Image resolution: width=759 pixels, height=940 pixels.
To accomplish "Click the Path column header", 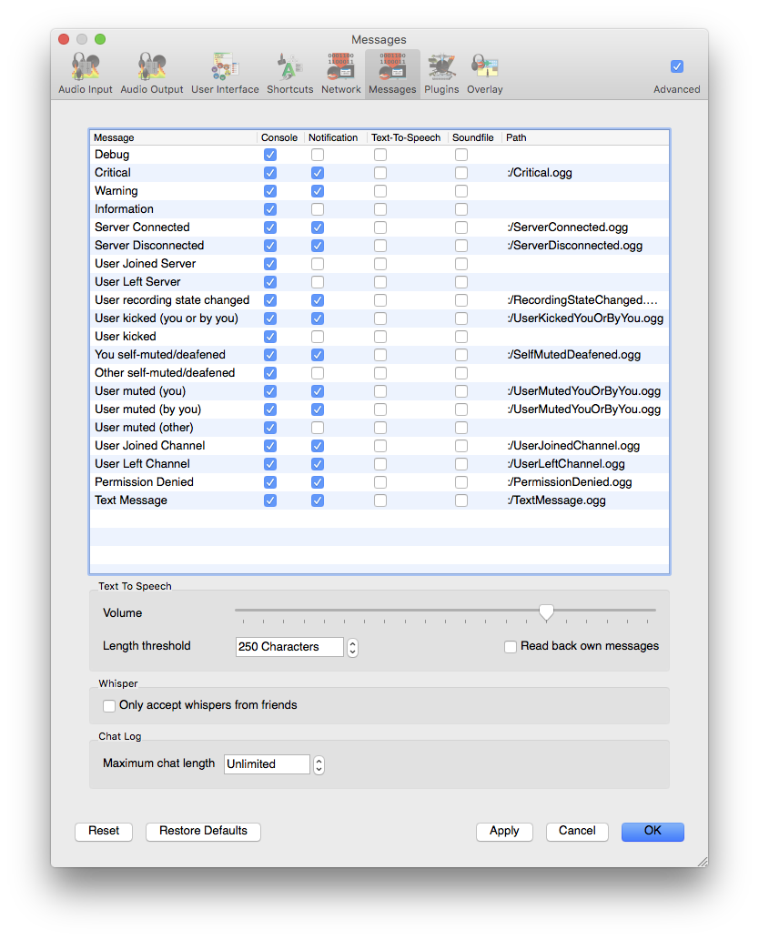I will (x=584, y=137).
